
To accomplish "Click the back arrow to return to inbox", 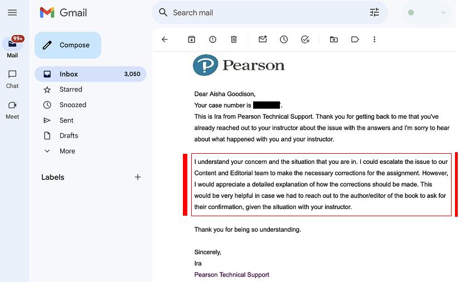I will [164, 40].
